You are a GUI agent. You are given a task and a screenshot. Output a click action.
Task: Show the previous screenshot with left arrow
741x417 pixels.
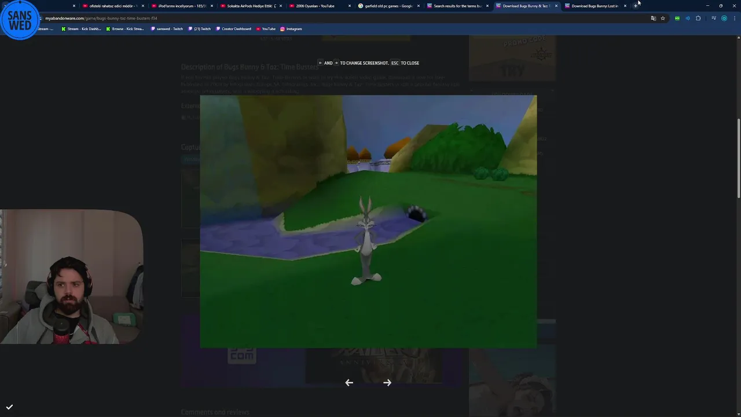(349, 382)
